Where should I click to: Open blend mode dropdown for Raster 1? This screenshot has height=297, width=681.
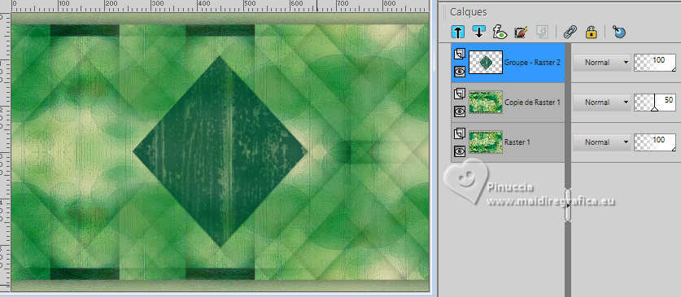click(602, 142)
